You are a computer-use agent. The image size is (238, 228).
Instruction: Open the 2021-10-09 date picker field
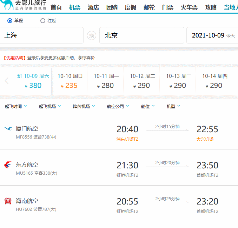point(212,35)
